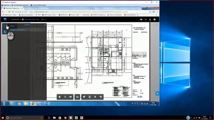Show more bookmarks via the chevron

point(156,15)
